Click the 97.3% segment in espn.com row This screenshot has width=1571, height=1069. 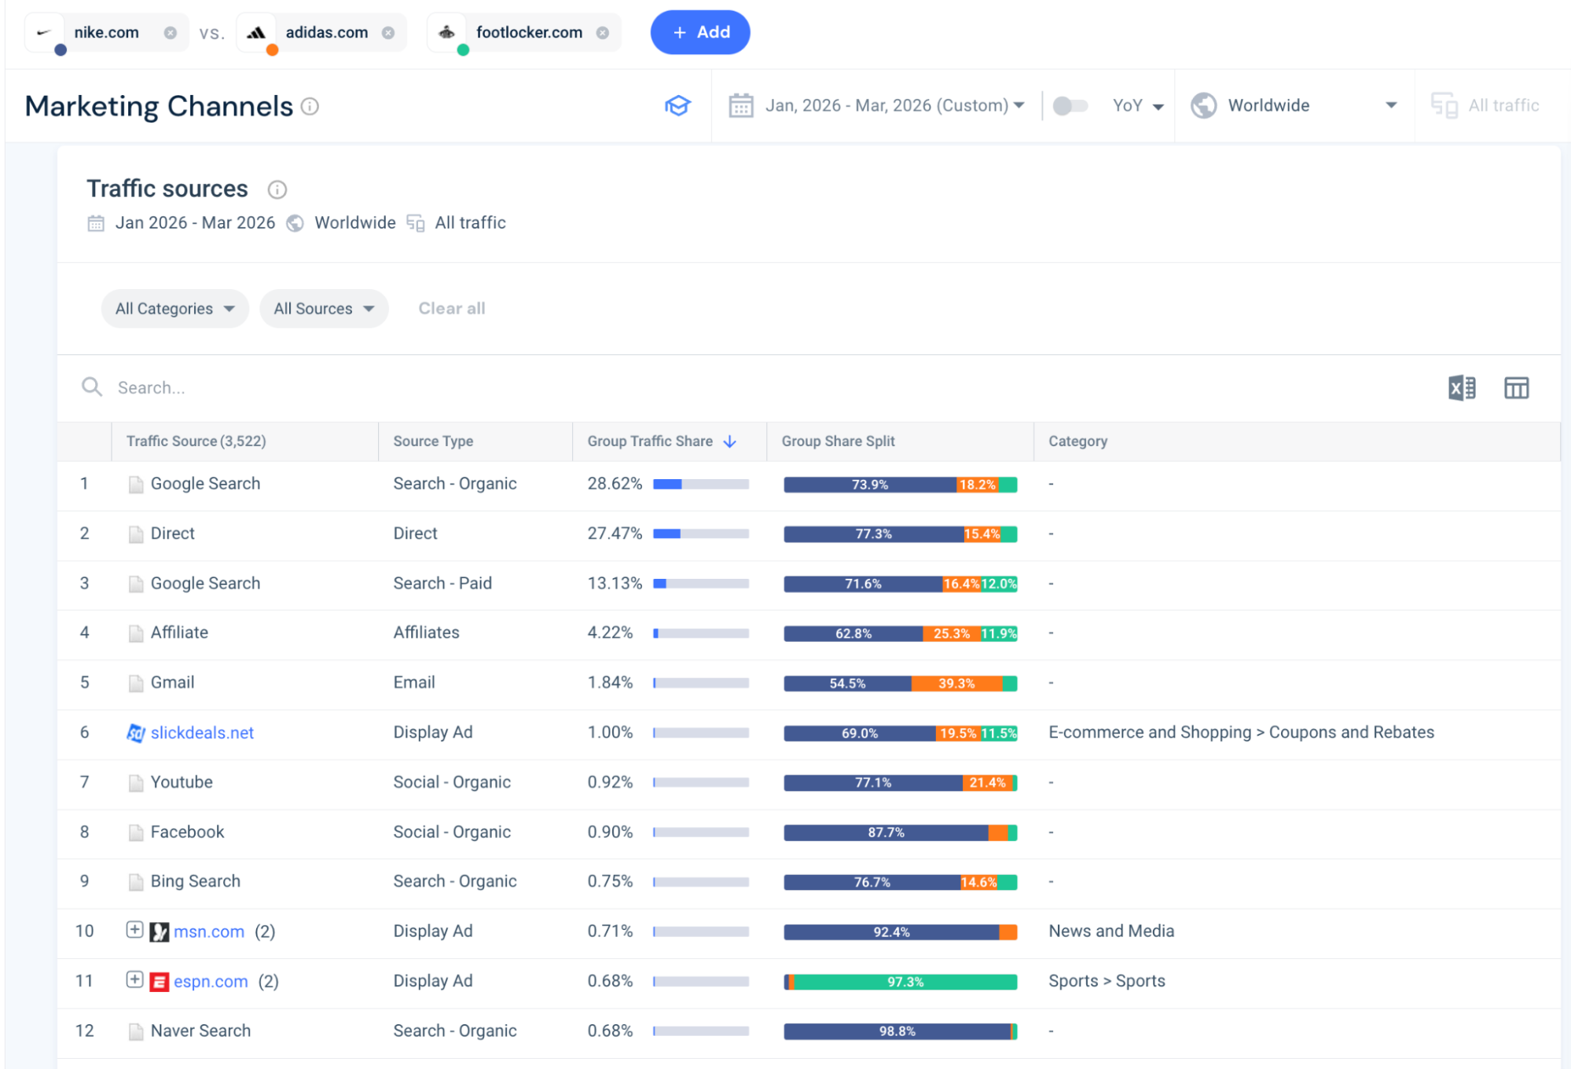[905, 982]
